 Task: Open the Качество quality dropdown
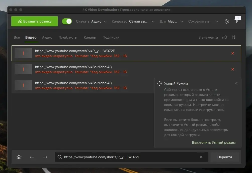point(133,21)
